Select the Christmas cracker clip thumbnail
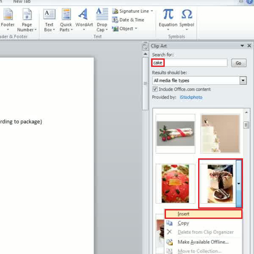 coord(175,134)
